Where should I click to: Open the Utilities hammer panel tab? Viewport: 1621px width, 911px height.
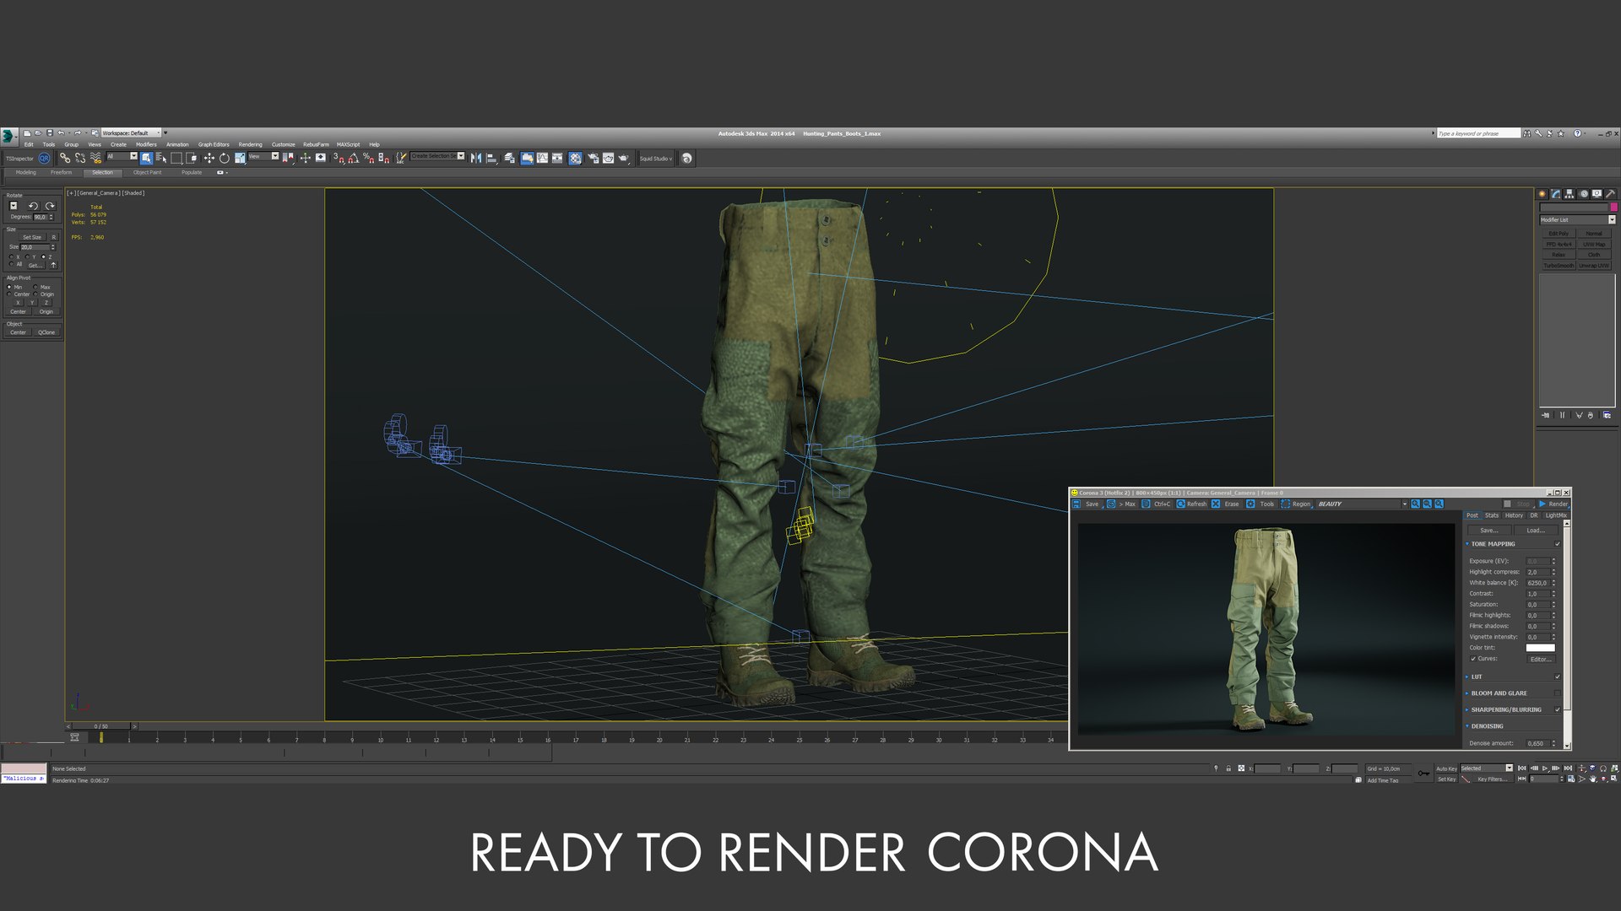pos(1610,194)
